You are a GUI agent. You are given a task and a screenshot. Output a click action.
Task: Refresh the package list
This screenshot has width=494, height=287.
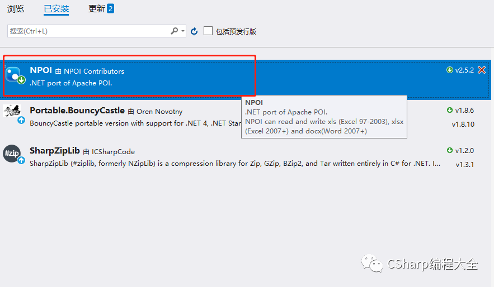click(194, 31)
